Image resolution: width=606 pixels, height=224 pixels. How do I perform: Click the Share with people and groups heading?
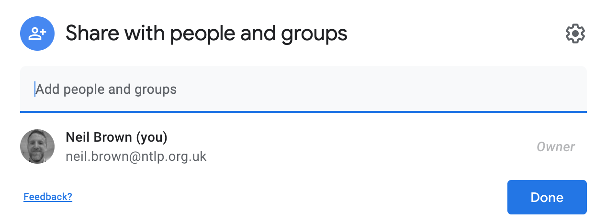tap(206, 33)
